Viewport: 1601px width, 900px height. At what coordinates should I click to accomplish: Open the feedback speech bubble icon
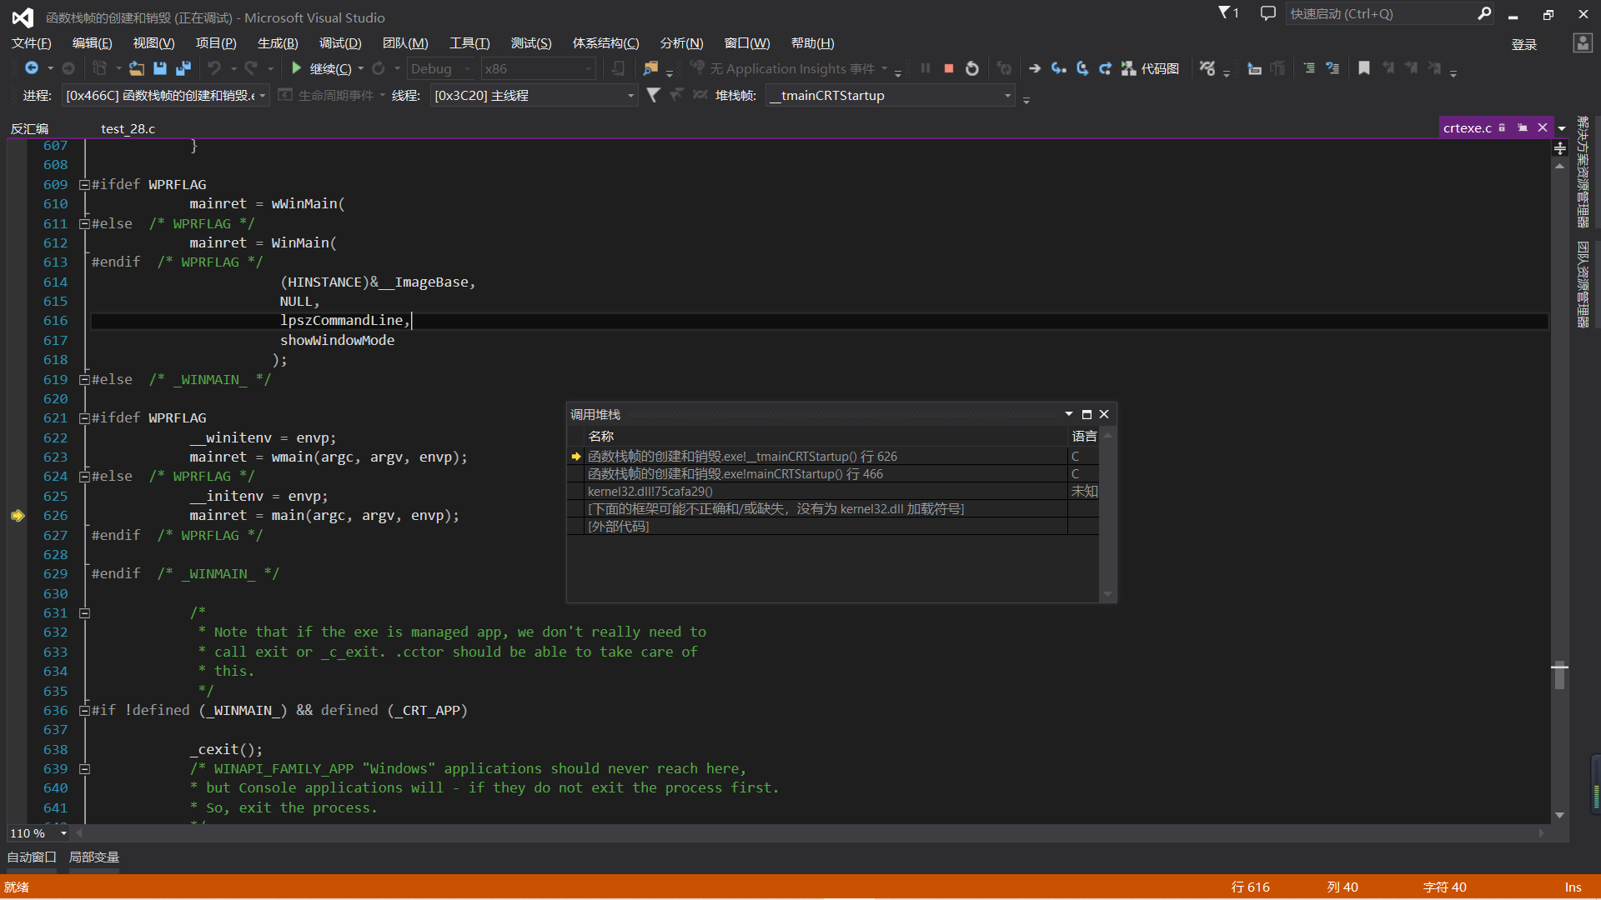(x=1268, y=13)
